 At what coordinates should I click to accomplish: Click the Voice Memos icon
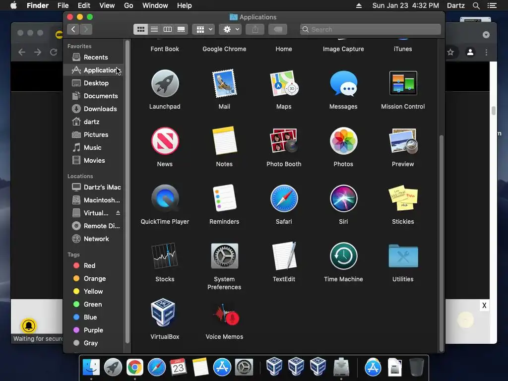pyautogui.click(x=226, y=314)
